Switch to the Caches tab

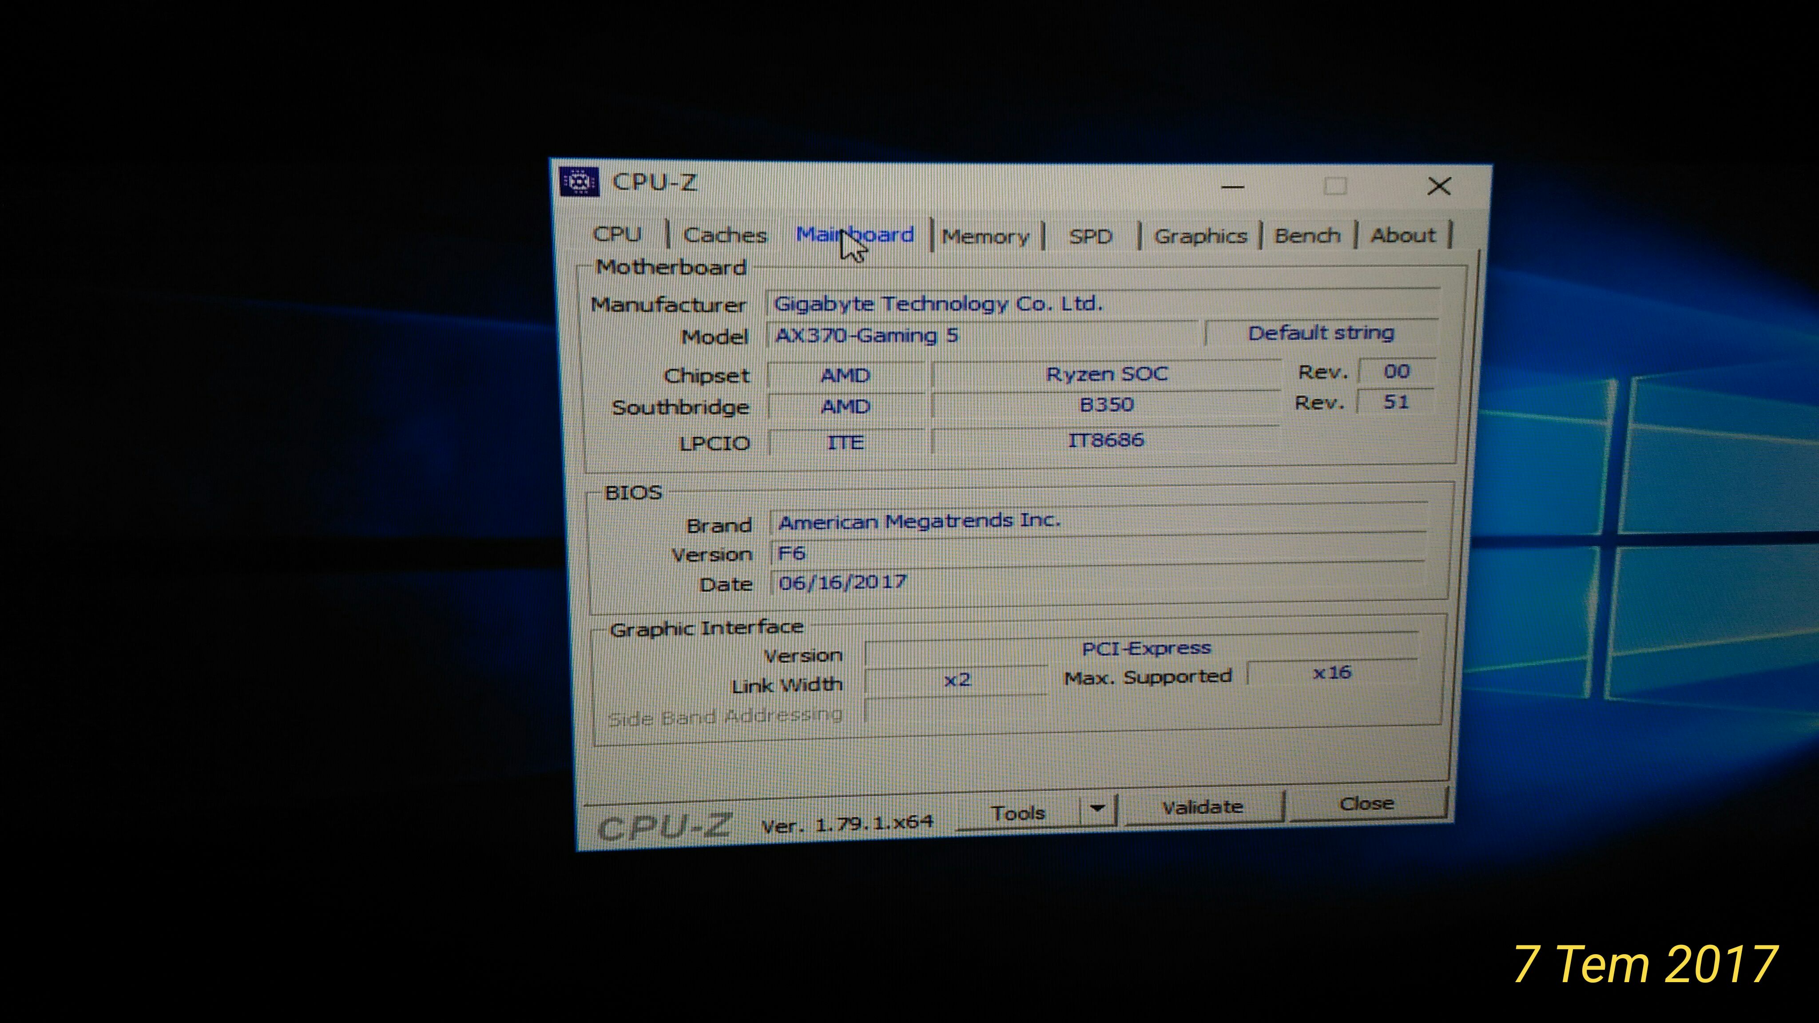click(x=725, y=234)
